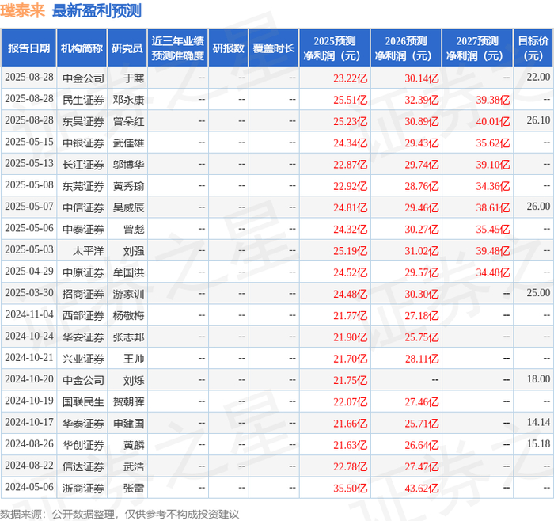Click target price 18.00
Viewport: 554px width, 521px height.
538,379
